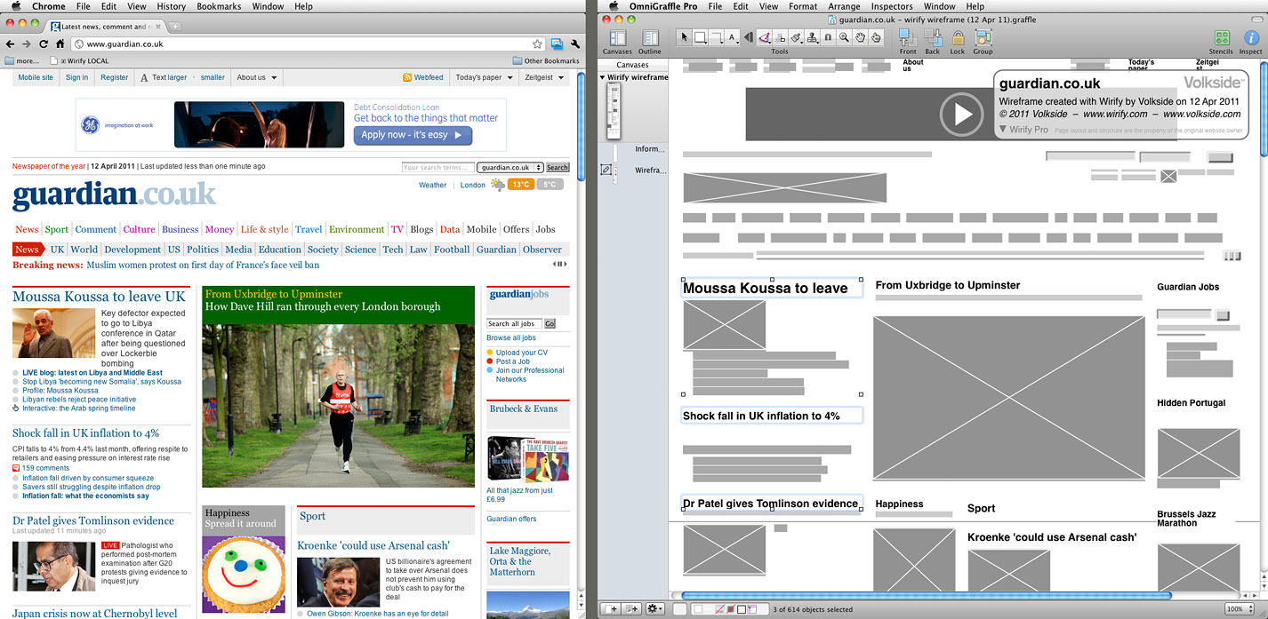Viewport: 1268px width, 619px height.
Task: Open the gear action menu in OmniGraffle
Action: coord(655,608)
